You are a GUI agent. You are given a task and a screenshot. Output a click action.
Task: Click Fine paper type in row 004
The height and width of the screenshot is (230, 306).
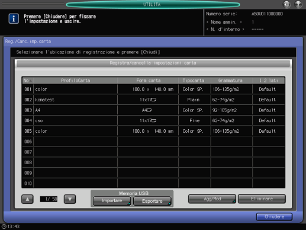(x=195, y=120)
